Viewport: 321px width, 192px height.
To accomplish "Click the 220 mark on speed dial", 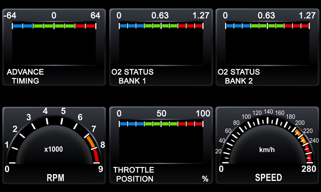I will (x=308, y=131).
